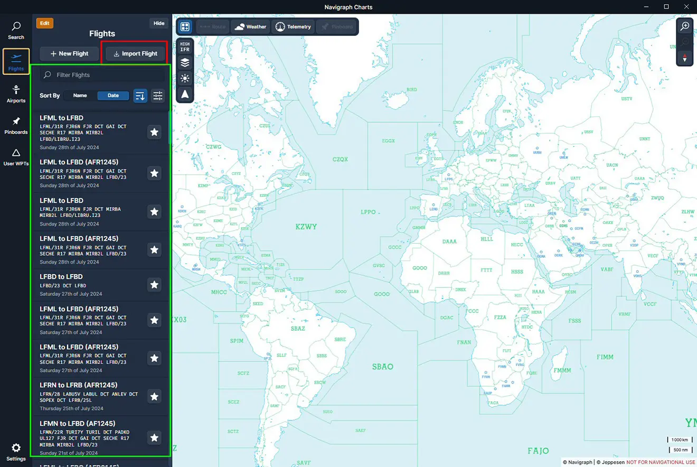Click the MHCC region label on map
This screenshot has height=467, width=697.
(x=219, y=292)
